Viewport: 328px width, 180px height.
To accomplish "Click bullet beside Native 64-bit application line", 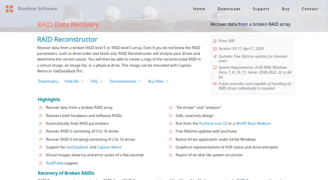I will point(171,139).
